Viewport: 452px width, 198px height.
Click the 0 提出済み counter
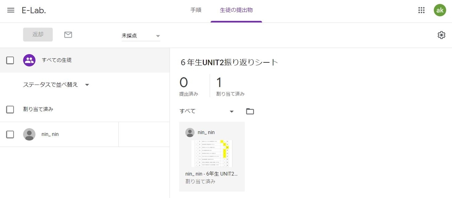189,86
